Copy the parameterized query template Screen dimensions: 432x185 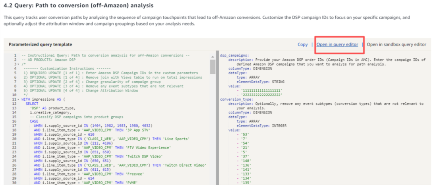click(x=302, y=44)
